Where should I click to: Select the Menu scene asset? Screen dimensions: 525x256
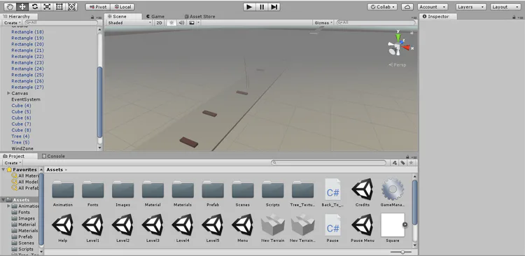click(x=242, y=228)
